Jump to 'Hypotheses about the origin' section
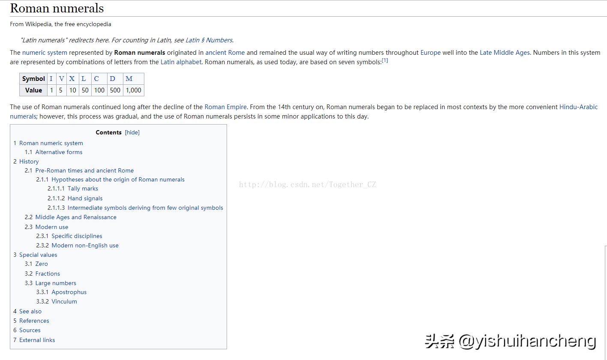Screen dimensions: 607x360 click(118, 179)
